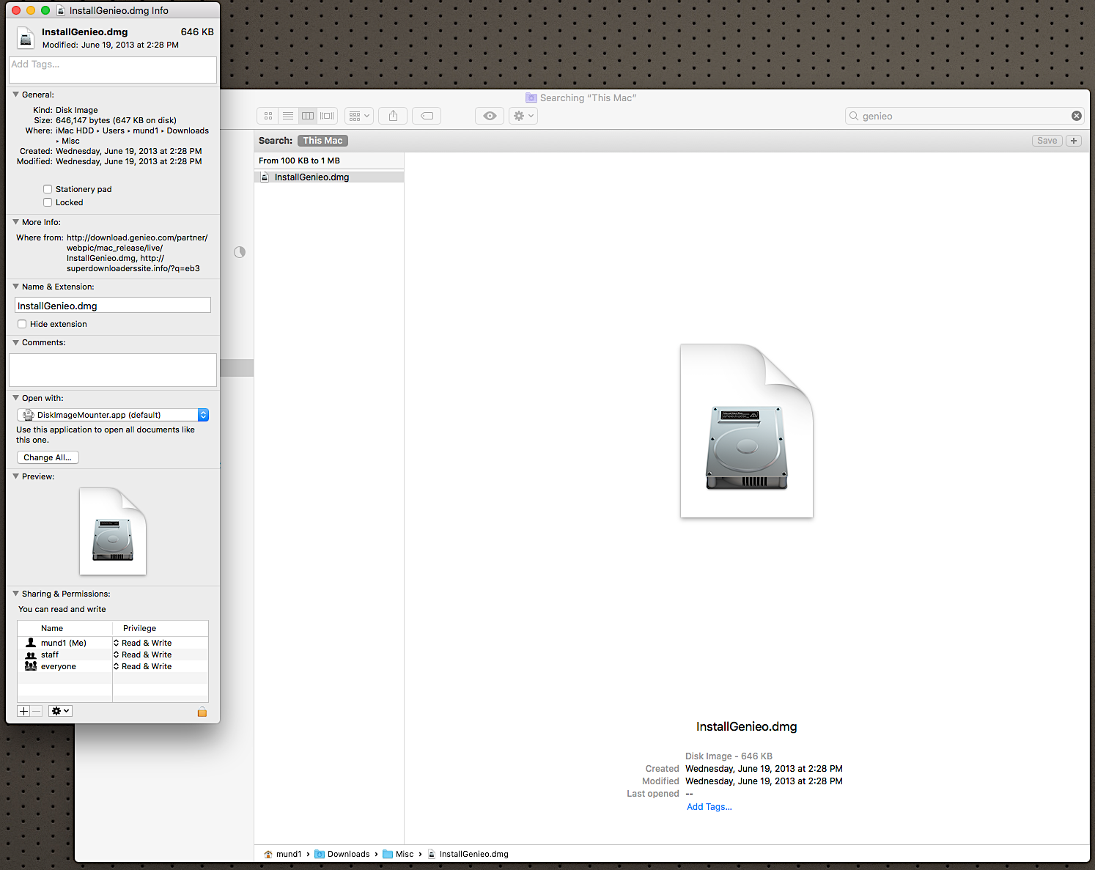
Task: Click the Quick Look eye icon
Action: point(490,116)
